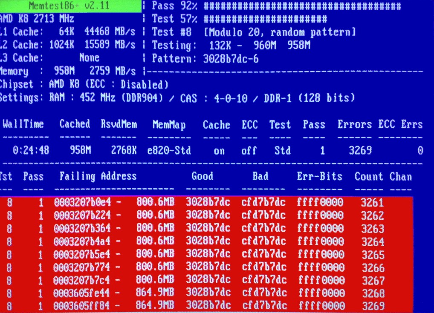Click the Test 57% progress bar

[x=265, y=19]
